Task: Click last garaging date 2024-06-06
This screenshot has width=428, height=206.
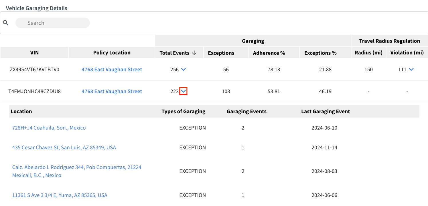Action: tap(324, 195)
